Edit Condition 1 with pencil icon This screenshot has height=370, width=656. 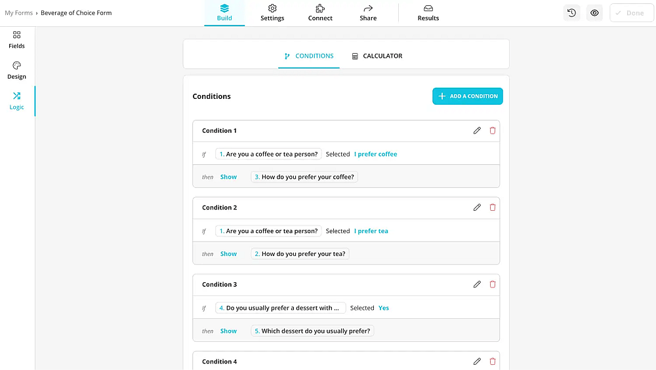477,131
